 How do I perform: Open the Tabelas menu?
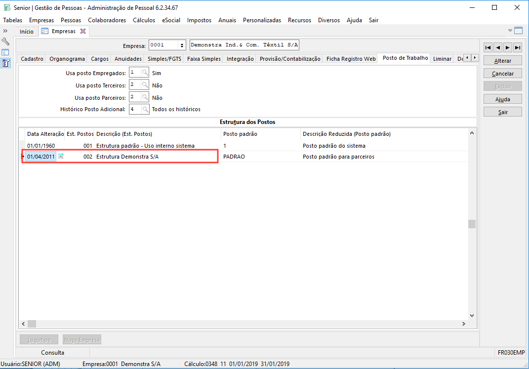tap(12, 20)
